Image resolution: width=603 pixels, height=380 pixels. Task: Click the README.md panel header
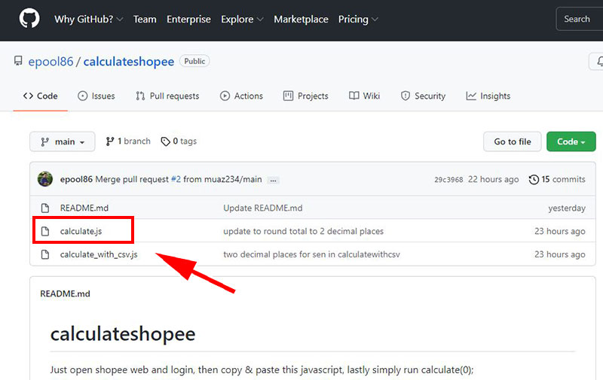65,293
